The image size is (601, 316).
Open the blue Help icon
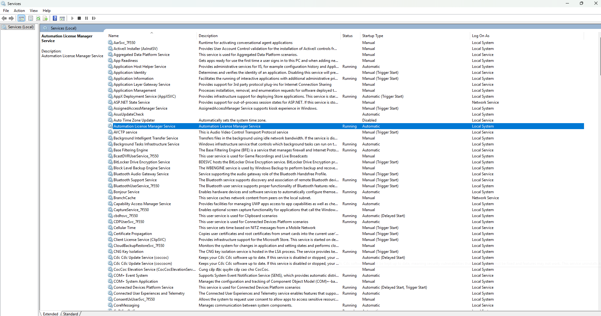click(x=55, y=18)
